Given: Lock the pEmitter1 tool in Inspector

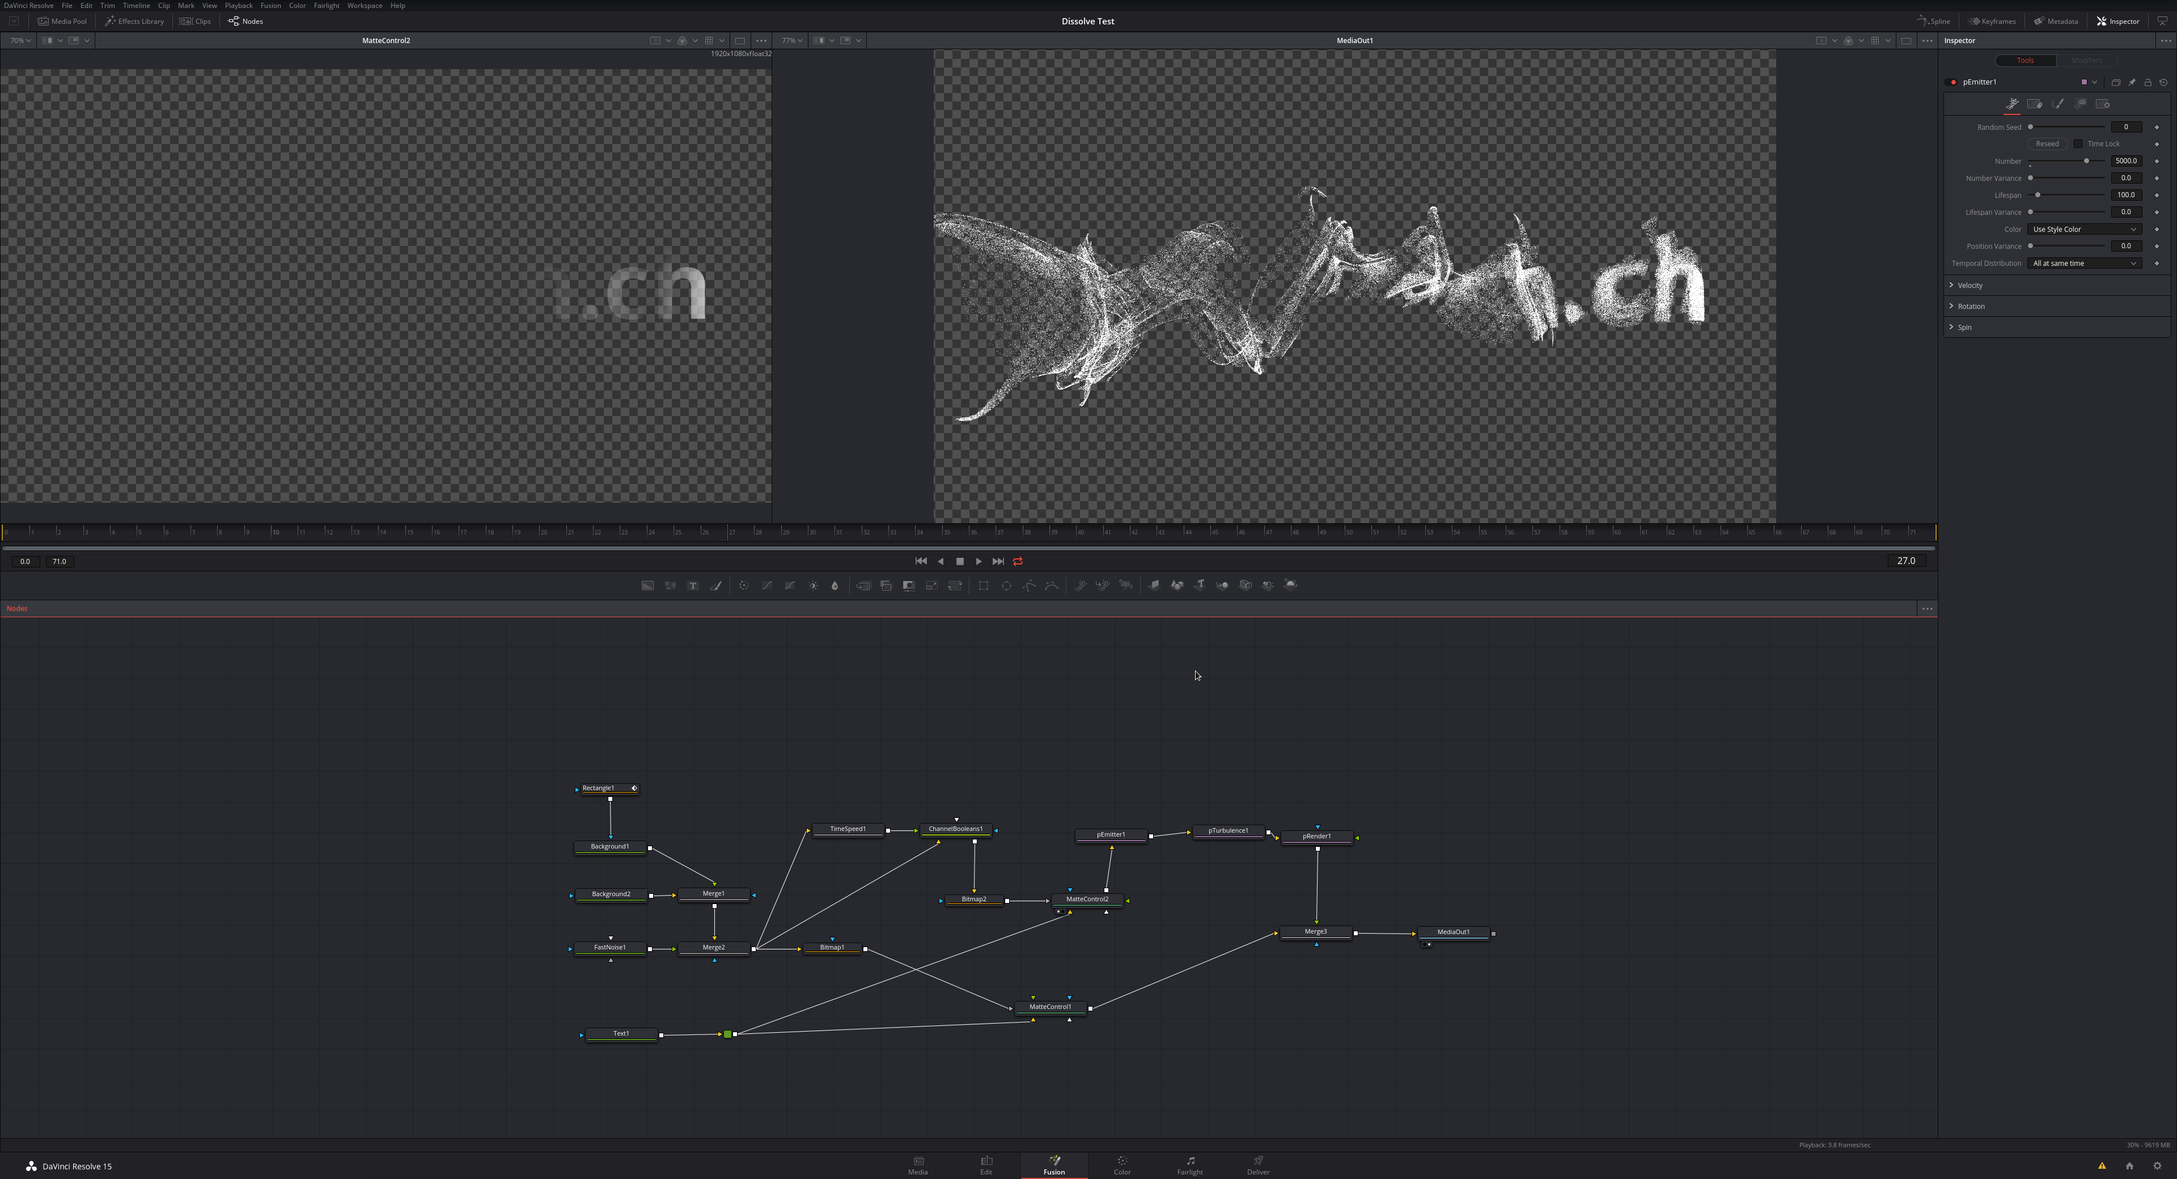Looking at the screenshot, I should click(2148, 82).
